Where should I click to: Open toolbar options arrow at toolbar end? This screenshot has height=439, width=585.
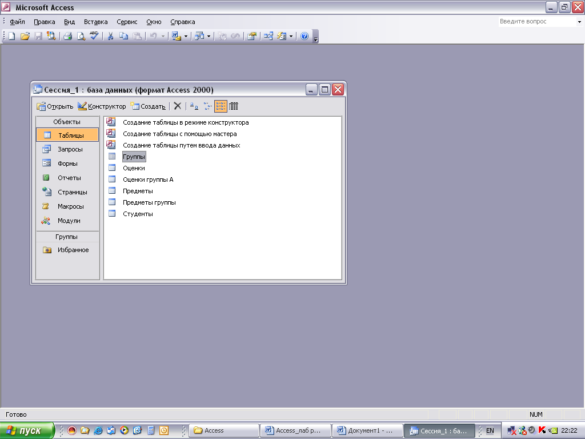pos(315,37)
